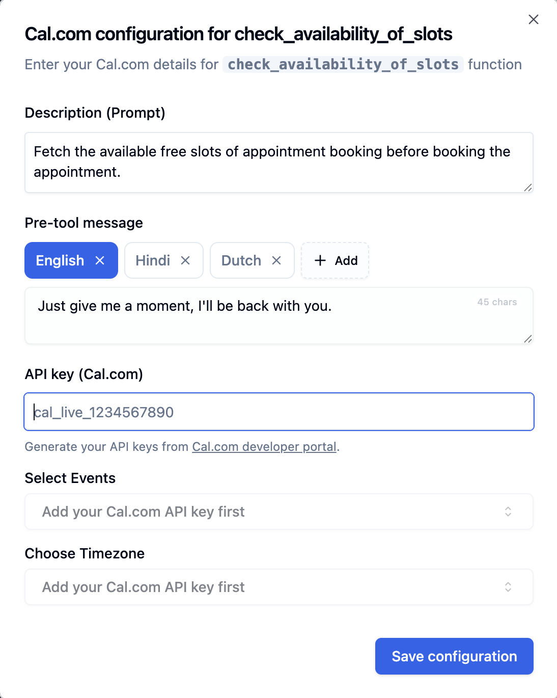Click the resize handle of the Description textarea
This screenshot has width=557, height=698.
528,188
